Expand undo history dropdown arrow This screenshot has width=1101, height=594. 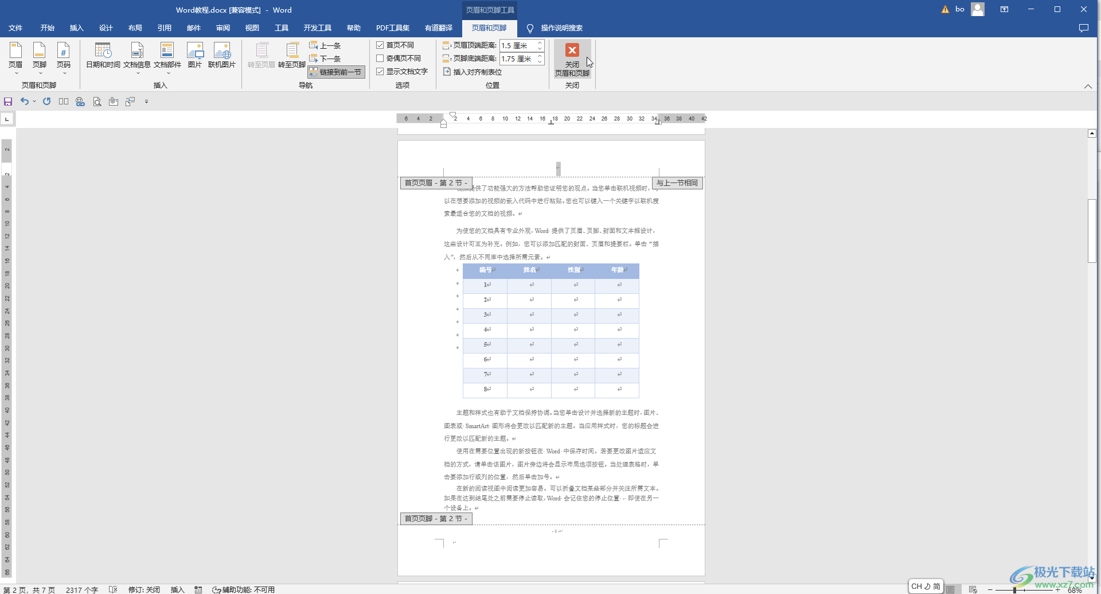click(34, 102)
